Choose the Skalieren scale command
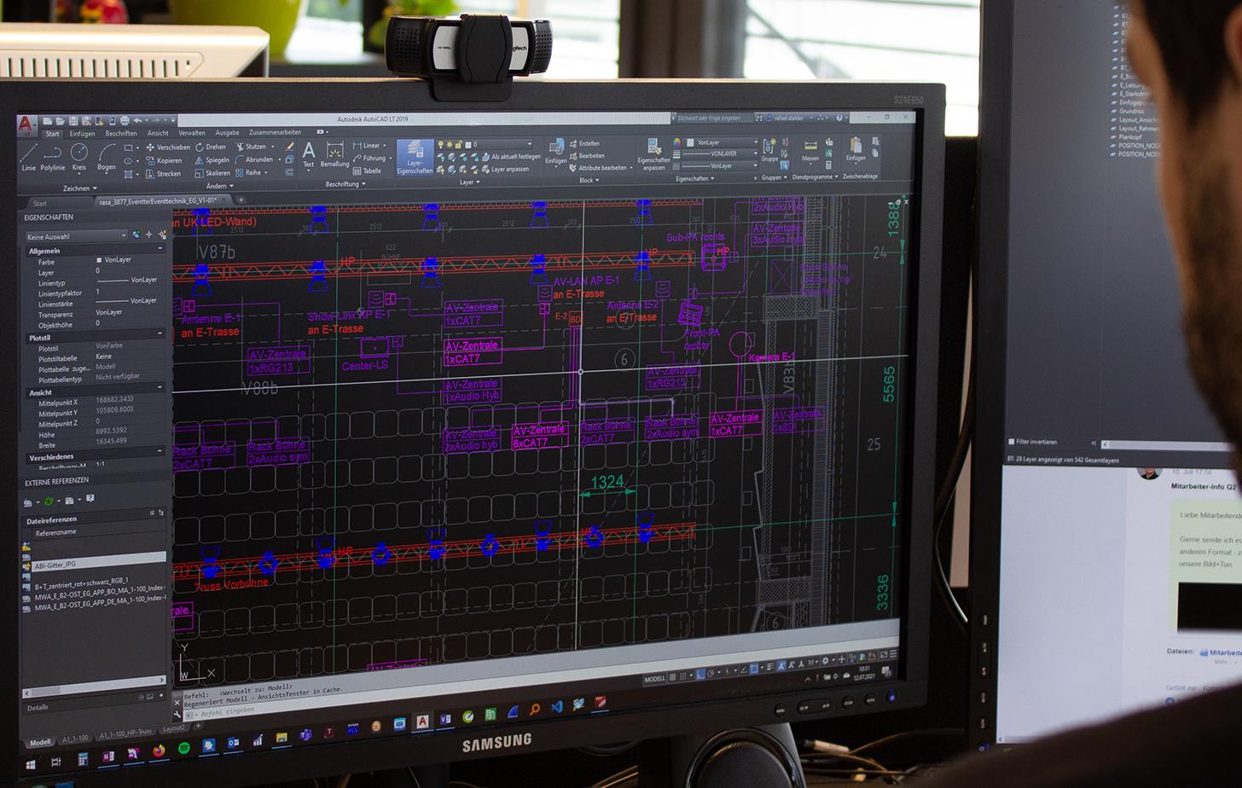The height and width of the screenshot is (788, 1242). click(213, 172)
